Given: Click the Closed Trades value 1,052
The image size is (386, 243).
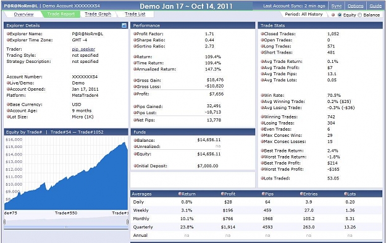Looking at the screenshot, I should pos(333,34).
